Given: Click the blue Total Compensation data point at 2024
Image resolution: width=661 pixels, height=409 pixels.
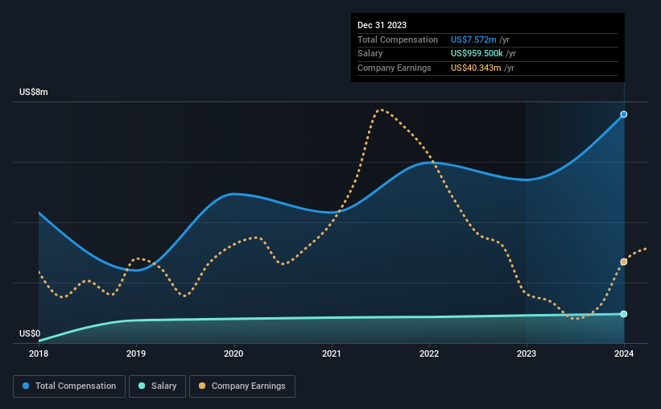Looking at the screenshot, I should tap(623, 114).
